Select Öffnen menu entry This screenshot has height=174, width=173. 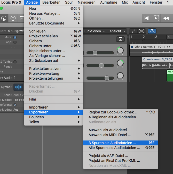(53, 18)
